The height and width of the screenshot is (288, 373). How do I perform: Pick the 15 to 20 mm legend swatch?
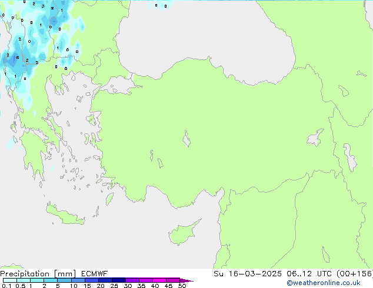coord(91,280)
